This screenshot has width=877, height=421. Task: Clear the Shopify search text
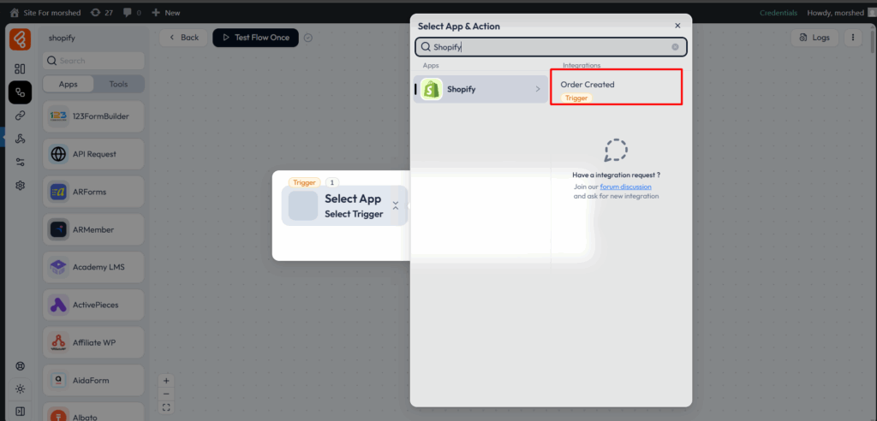tap(675, 47)
